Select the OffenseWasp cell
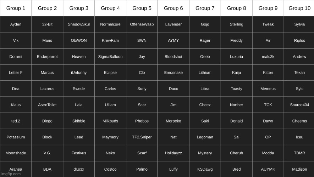 142,24
